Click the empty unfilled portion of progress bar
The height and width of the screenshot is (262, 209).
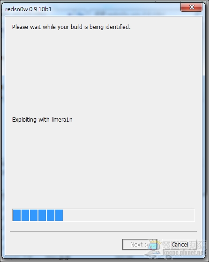click(129, 215)
